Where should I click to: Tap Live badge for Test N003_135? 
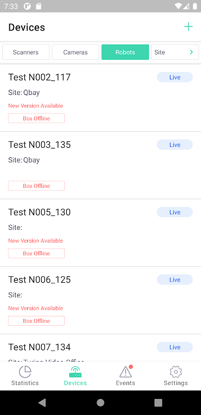[x=175, y=145]
